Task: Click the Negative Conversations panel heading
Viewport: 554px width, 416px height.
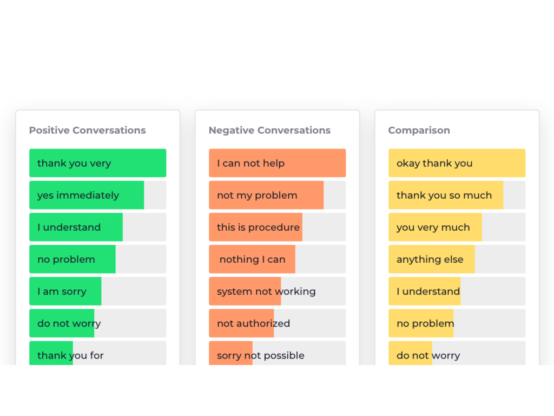Action: tap(269, 131)
